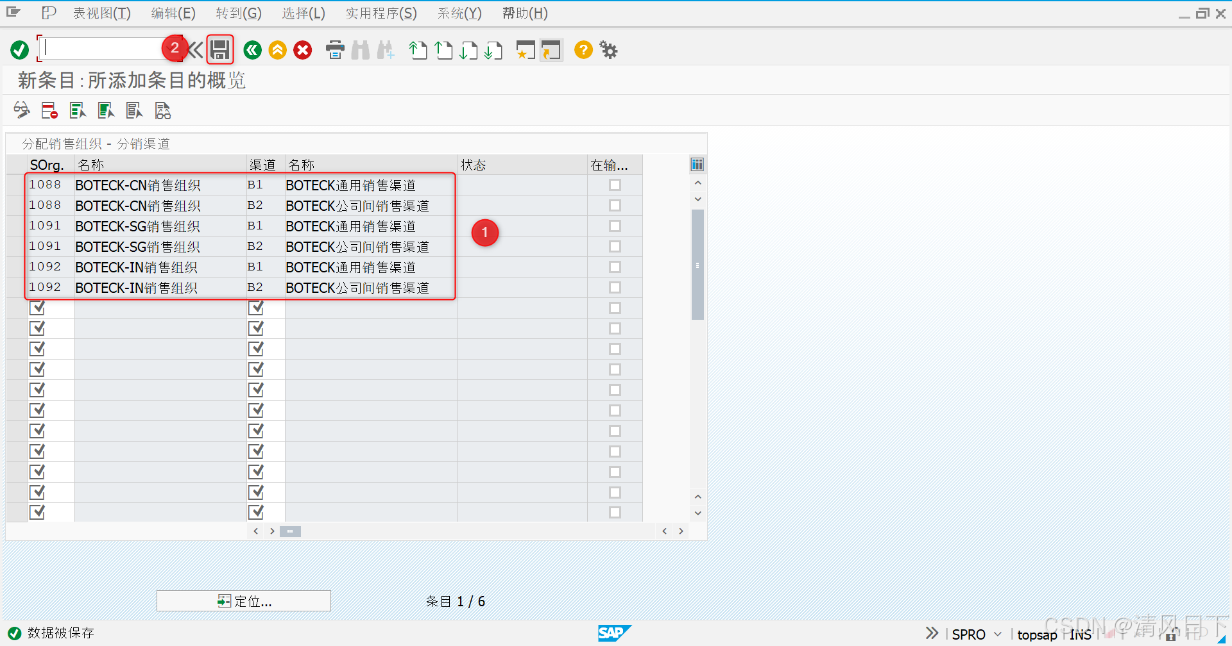Viewport: 1232px width, 646px height.
Task: Click the green Back arrow icon
Action: coord(253,50)
